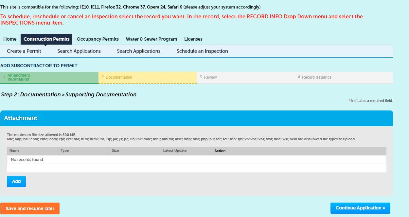The height and width of the screenshot is (217, 409).
Task: Open Schedule an Inspection link
Action: pos(202,51)
